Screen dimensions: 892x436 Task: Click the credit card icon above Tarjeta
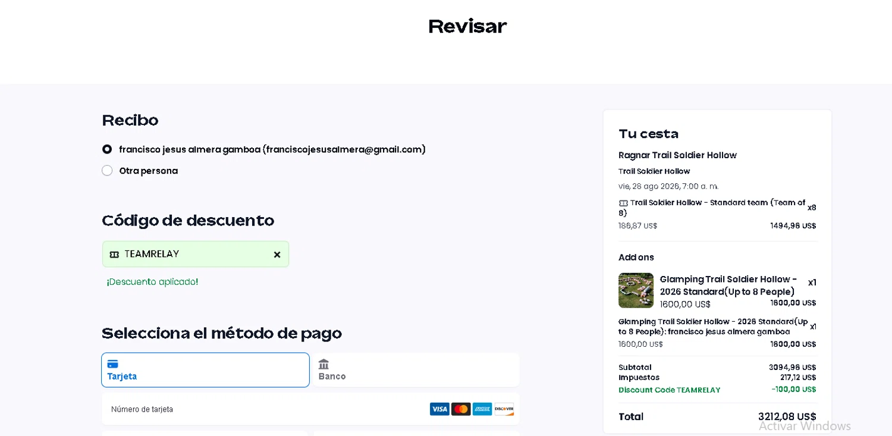(x=112, y=364)
